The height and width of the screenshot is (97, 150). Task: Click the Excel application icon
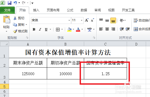point(2,3)
